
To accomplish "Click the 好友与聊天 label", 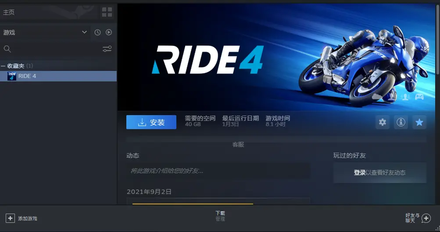I will (412, 218).
